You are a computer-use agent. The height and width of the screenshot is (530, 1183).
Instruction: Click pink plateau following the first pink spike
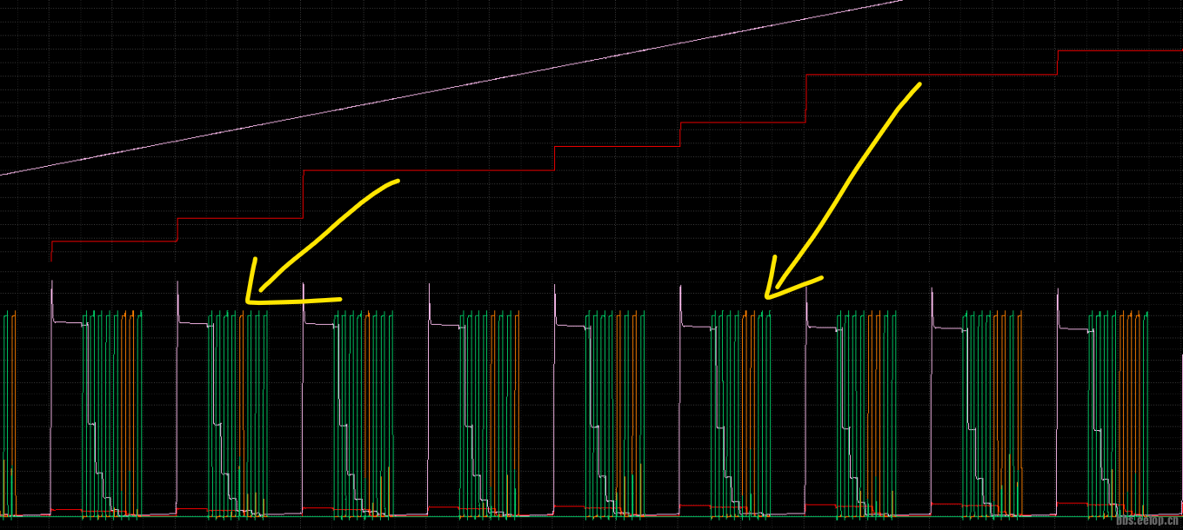tap(68, 322)
